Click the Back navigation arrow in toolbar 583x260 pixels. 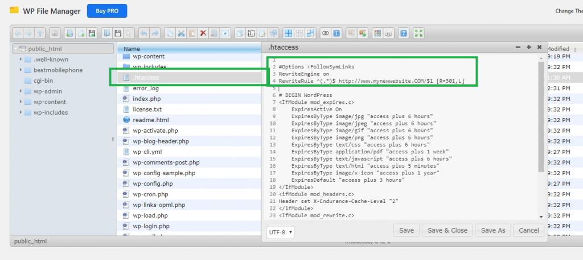[18, 33]
